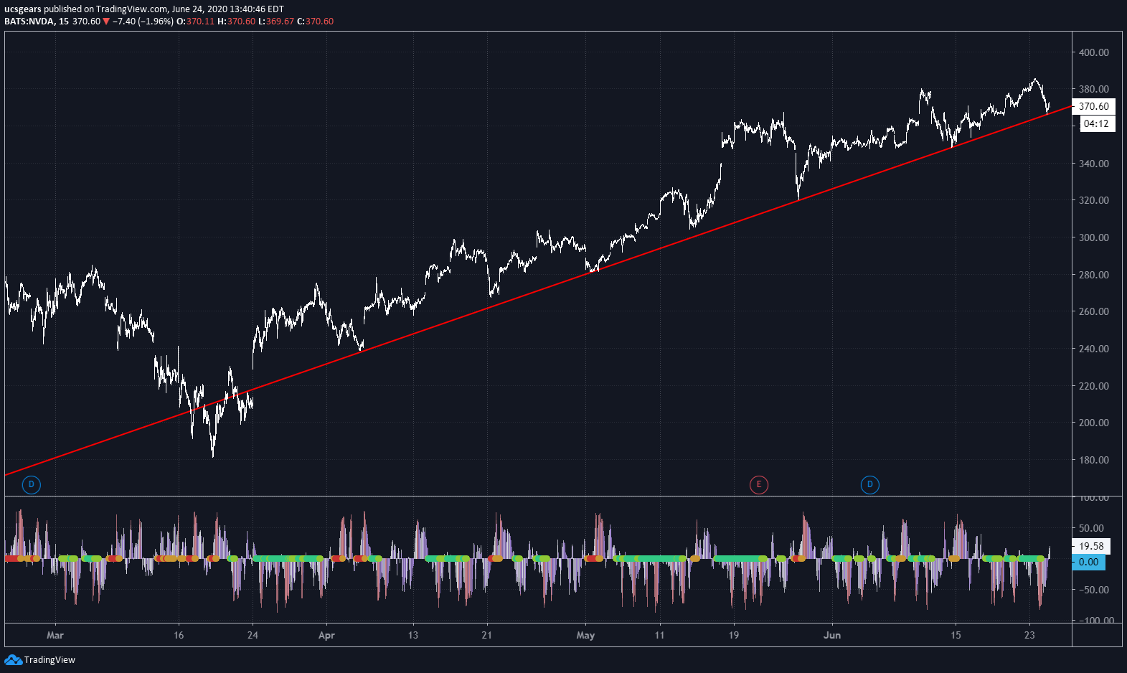Image resolution: width=1127 pixels, height=673 pixels.
Task: Click the H:370.60 high value in header
Action: tap(237, 22)
